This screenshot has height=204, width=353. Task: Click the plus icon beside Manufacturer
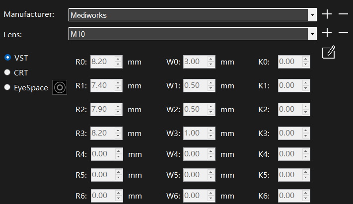click(x=327, y=14)
